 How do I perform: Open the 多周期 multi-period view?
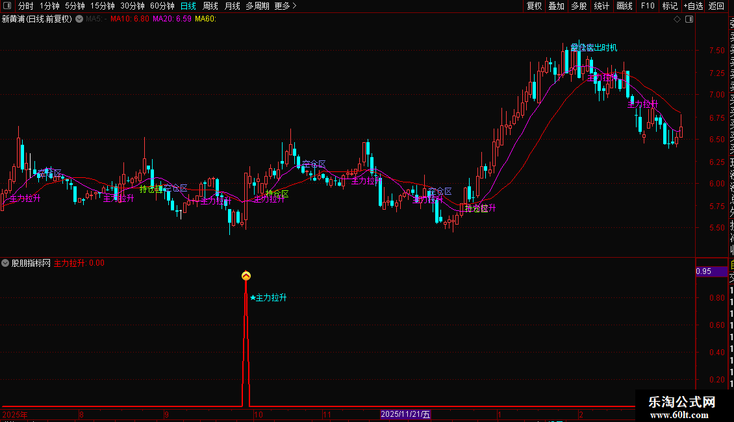257,6
